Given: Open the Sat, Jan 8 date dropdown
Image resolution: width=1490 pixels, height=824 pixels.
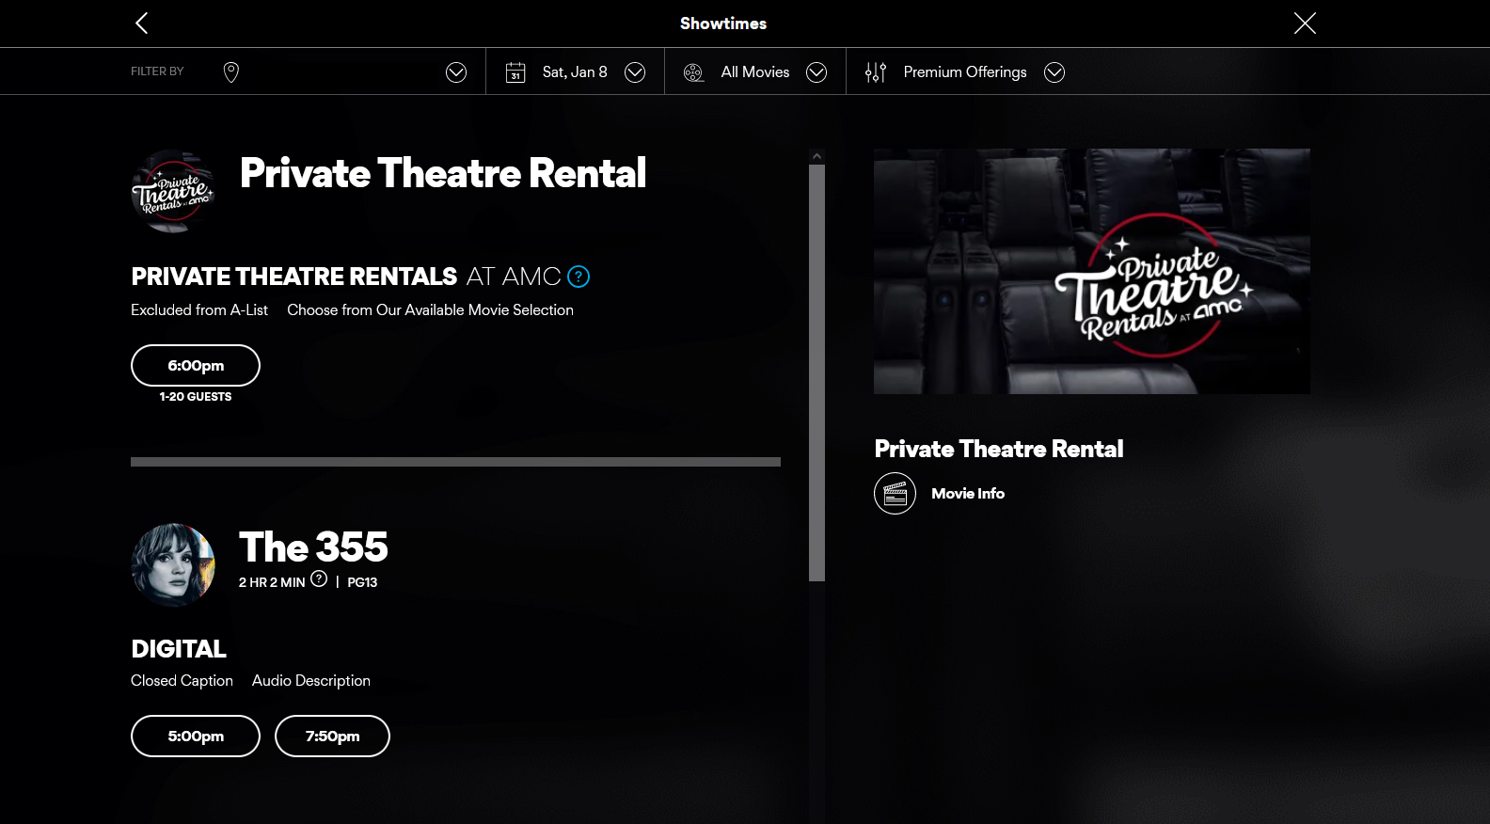Looking at the screenshot, I should 635,72.
